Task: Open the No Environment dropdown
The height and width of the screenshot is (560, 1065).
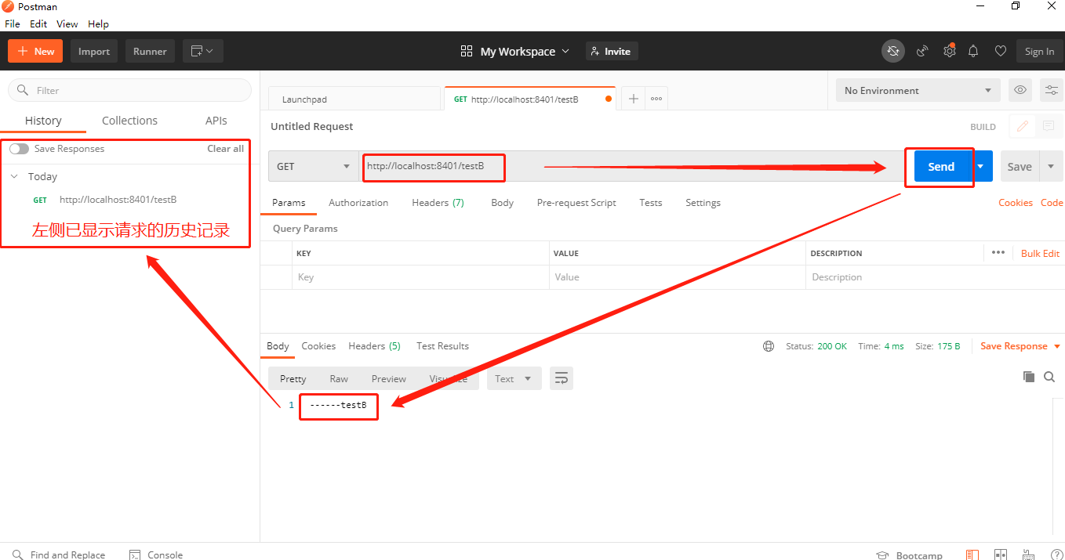Action: pos(918,90)
